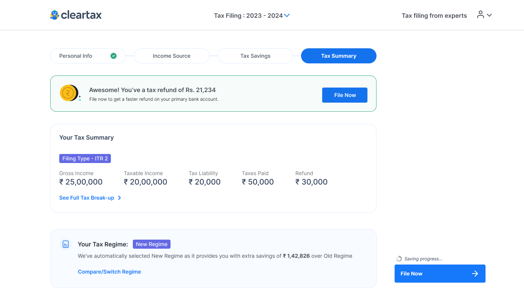
Task: Click Refund value ₹ 30,000
Action: tap(311, 182)
